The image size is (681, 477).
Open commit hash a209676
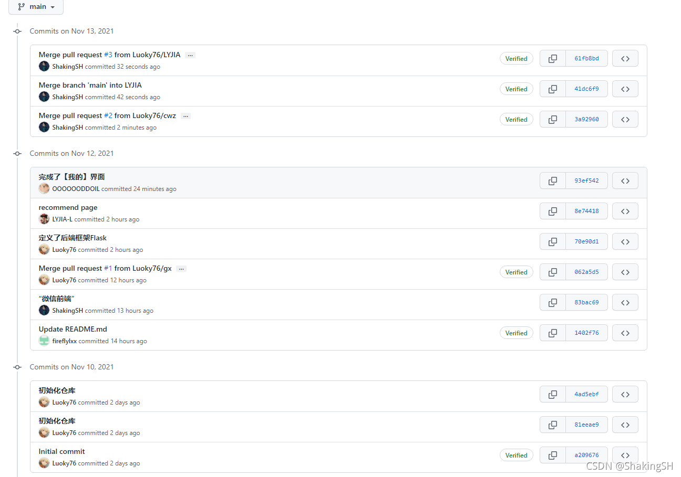(x=586, y=455)
